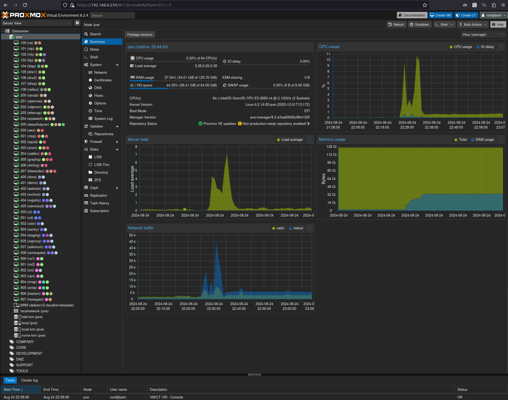The width and height of the screenshot is (508, 400).
Task: Select localnetwork (pve) SDN icon
Action: [16, 311]
